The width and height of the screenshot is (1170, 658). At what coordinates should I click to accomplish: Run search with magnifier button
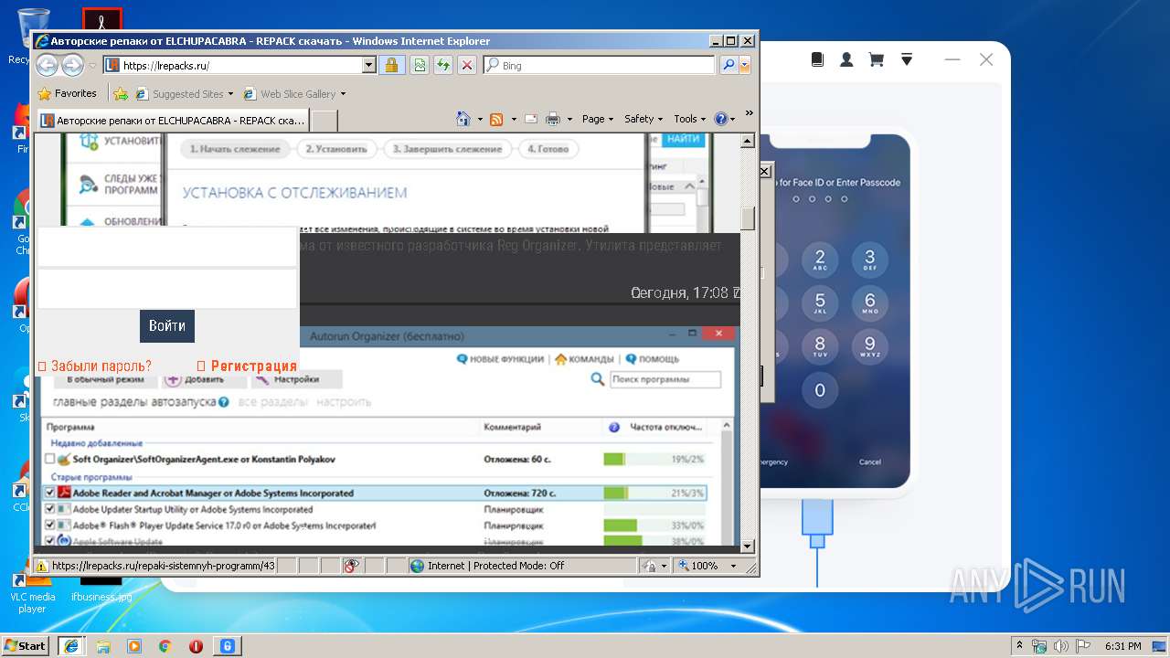point(729,65)
